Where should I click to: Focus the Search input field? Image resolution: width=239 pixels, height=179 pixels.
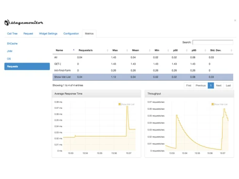213,42
